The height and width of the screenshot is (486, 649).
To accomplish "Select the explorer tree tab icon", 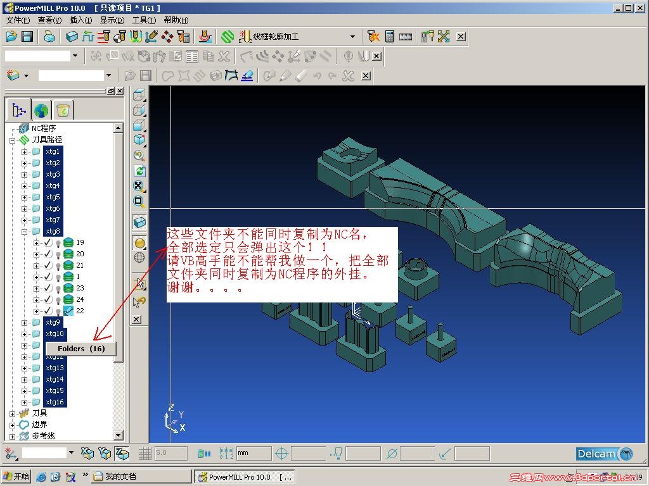I will [x=18, y=110].
